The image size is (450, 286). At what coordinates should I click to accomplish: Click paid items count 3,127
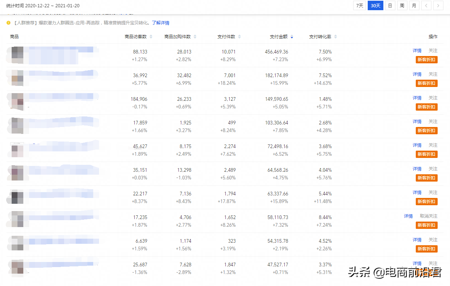pos(230,99)
